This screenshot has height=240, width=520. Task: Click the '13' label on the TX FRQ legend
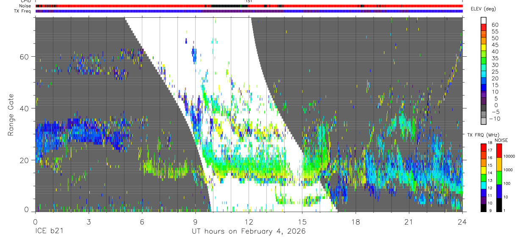[490, 180]
